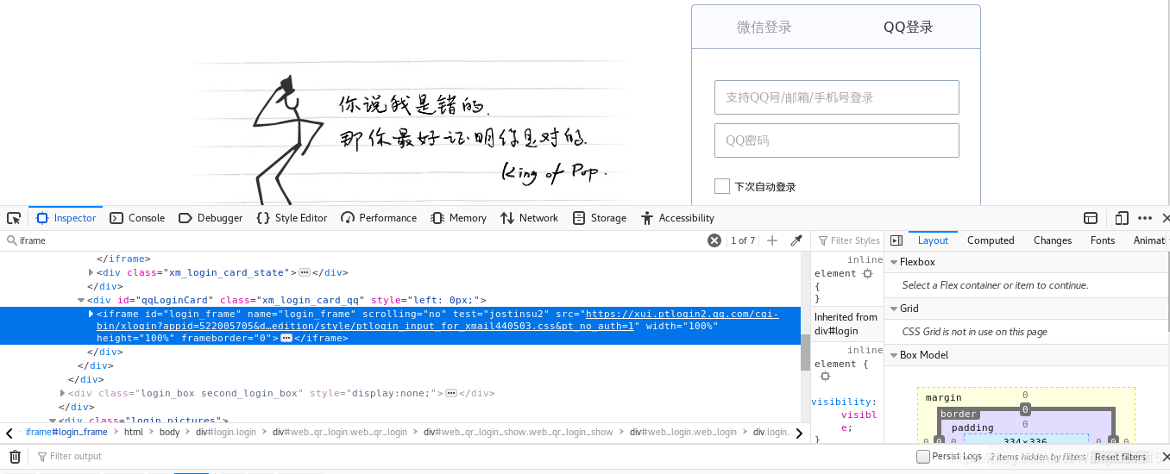Expand ellipsis of xm_login_card_state div
The image size is (1170, 474).
point(304,272)
